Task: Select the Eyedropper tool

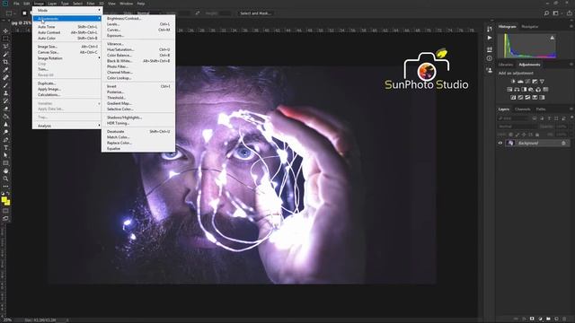Action: 5,70
